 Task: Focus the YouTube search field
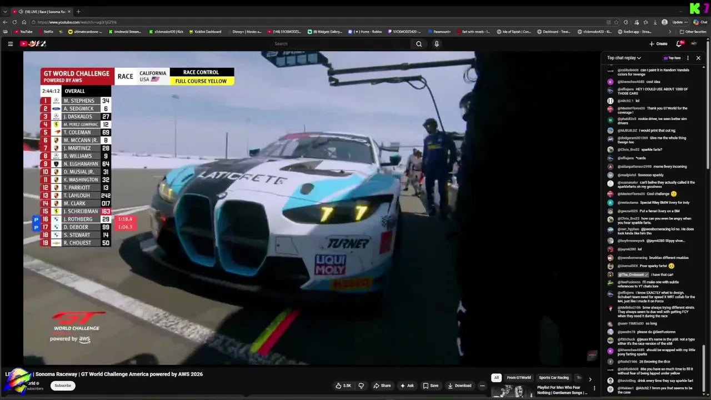pyautogui.click(x=341, y=44)
